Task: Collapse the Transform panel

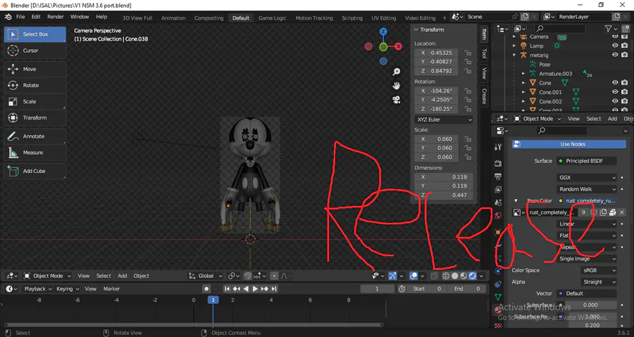Action: 416,30
